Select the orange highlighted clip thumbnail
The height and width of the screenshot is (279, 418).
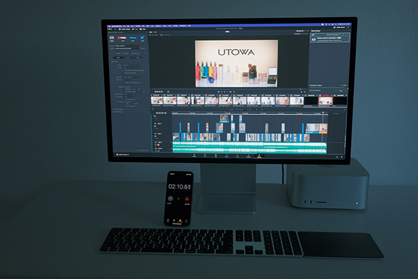(x=326, y=101)
